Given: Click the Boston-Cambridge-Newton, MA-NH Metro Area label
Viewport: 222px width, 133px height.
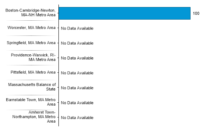Looking at the screenshot, I should click(30, 13).
